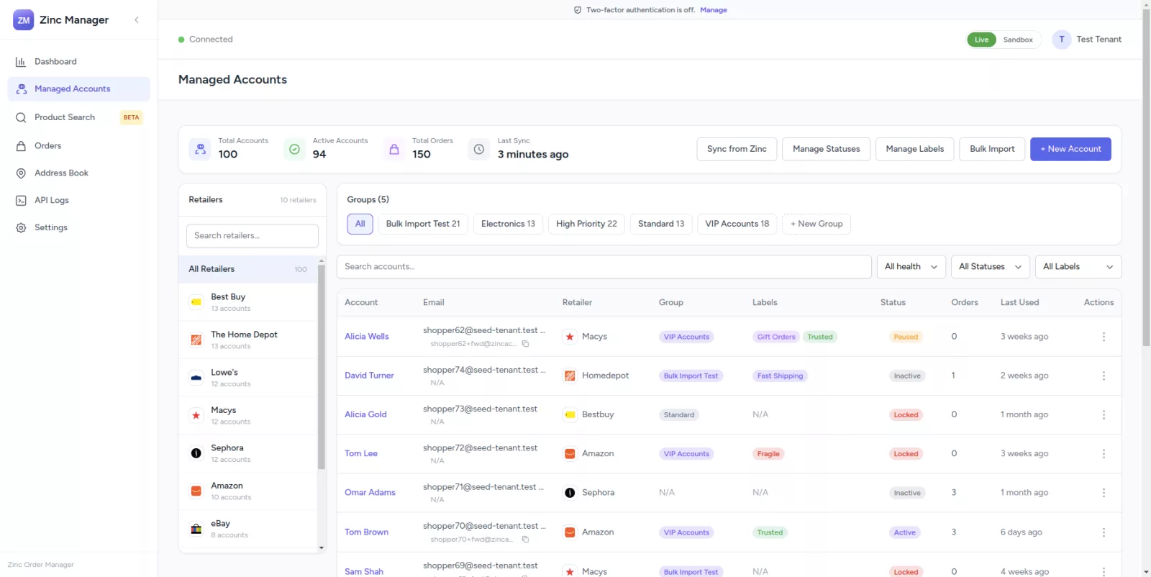Viewport: 1151px width, 577px height.
Task: Select the Sephora retailer row
Action: (247, 453)
